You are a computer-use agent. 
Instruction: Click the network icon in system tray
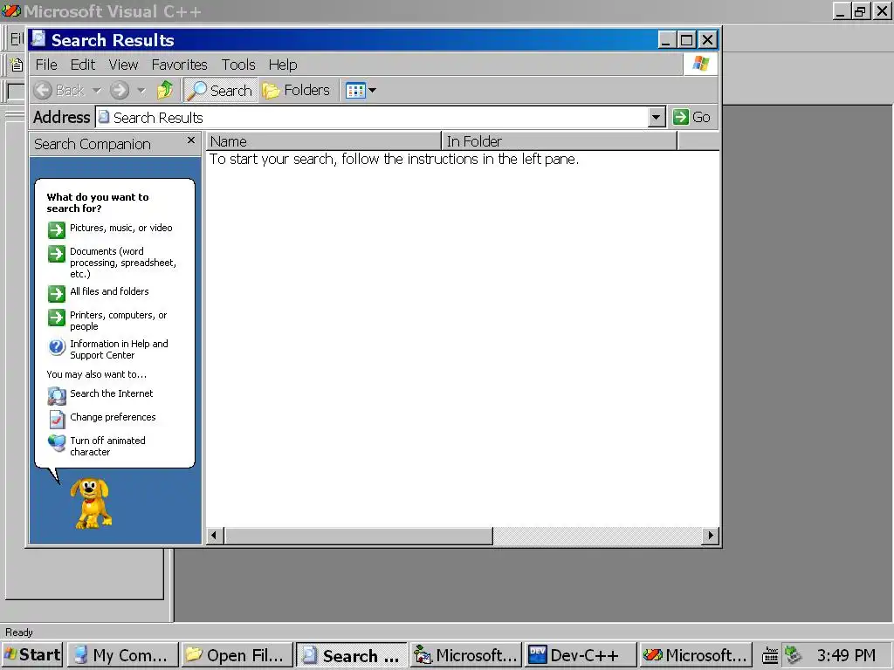coord(793,655)
